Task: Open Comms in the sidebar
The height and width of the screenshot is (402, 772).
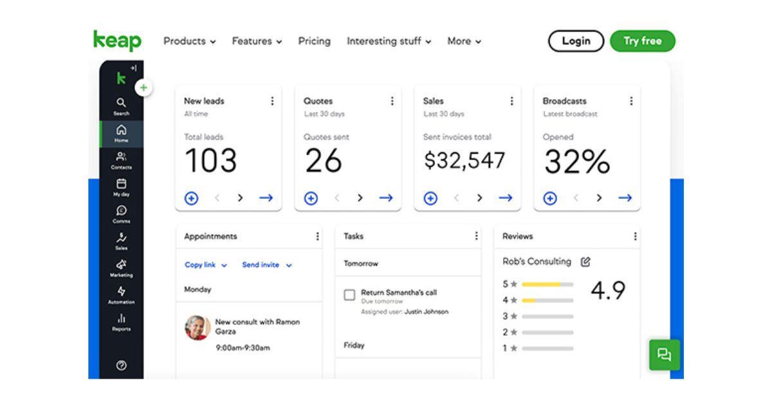Action: [x=121, y=214]
